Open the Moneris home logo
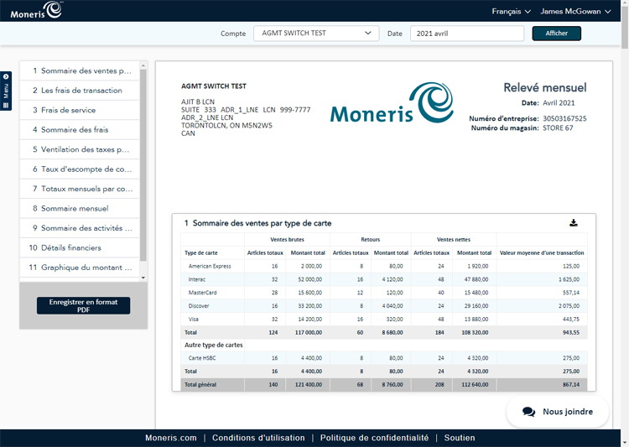 coord(37,10)
